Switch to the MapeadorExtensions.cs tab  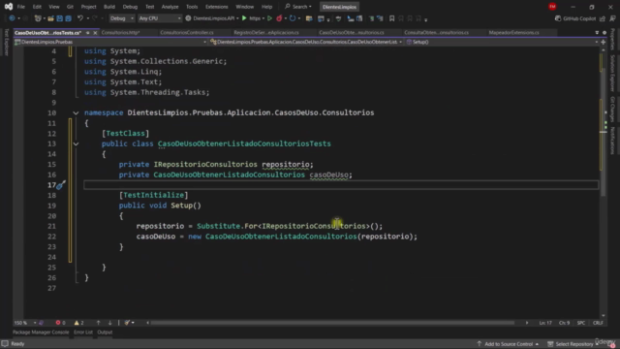(513, 32)
